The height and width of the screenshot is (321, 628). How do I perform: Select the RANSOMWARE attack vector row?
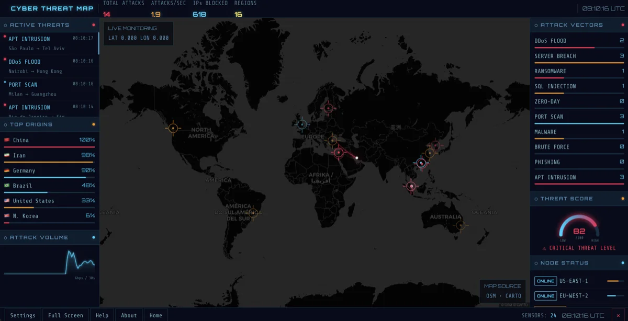[579, 72]
